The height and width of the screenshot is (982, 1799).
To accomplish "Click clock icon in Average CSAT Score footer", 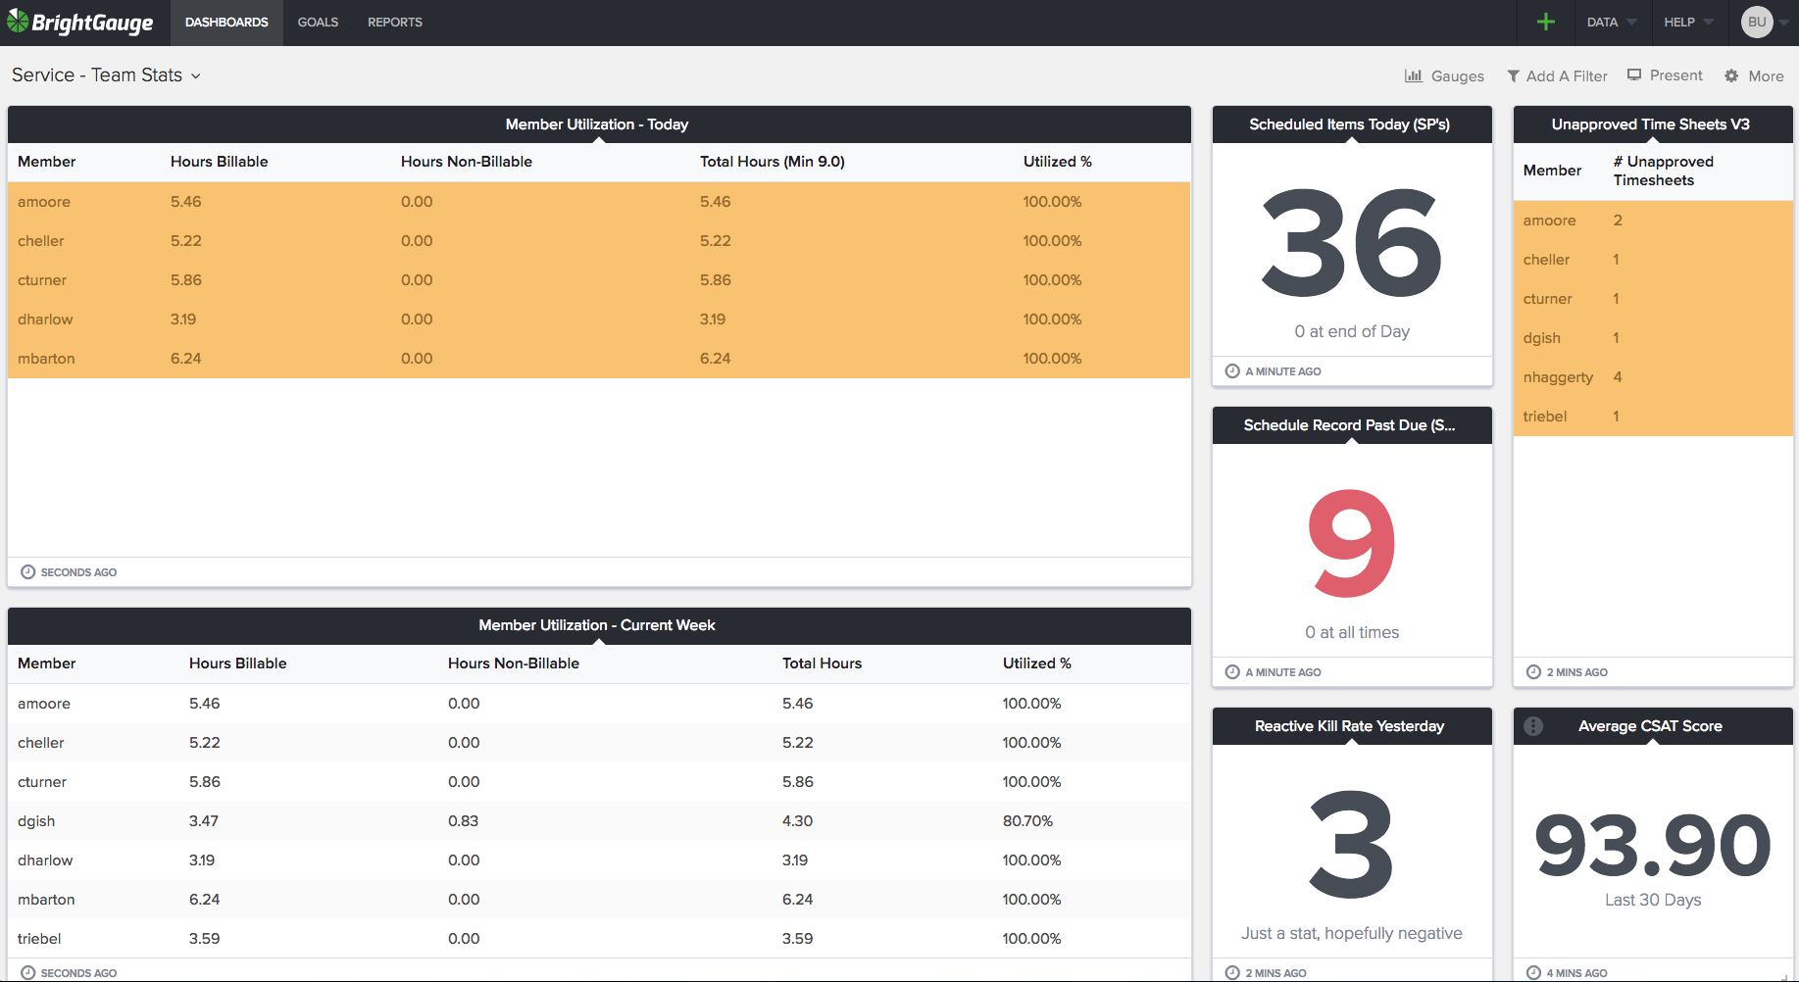I will [x=1533, y=973].
